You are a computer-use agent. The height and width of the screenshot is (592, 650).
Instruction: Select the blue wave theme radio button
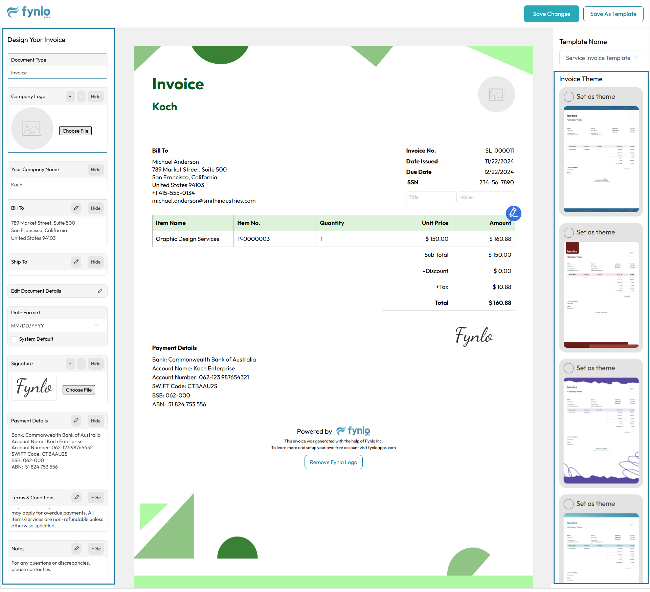[569, 97]
